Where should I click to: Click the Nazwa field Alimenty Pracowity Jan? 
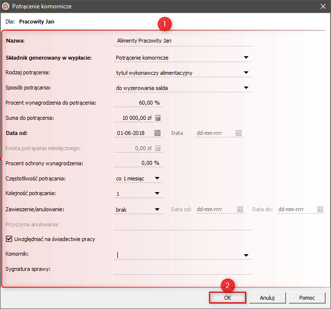tap(183, 41)
